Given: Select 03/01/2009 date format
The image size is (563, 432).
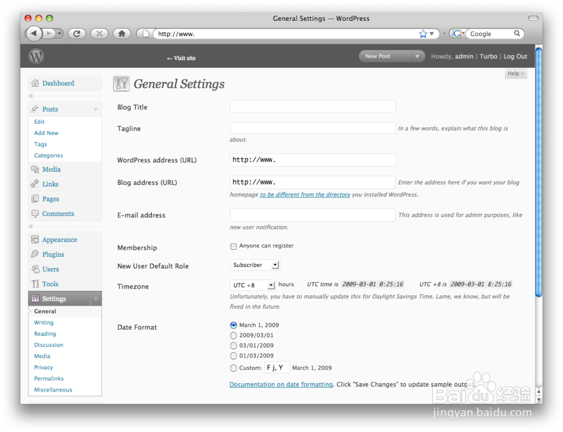Looking at the screenshot, I should pyautogui.click(x=234, y=345).
